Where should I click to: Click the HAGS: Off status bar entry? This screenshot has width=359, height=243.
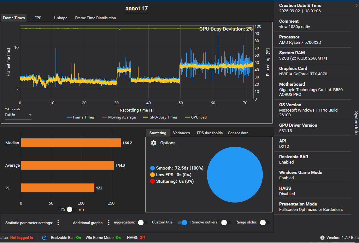[136, 238]
